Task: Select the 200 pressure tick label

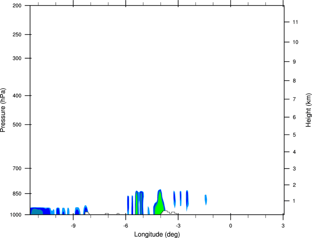Action: [x=17, y=5]
